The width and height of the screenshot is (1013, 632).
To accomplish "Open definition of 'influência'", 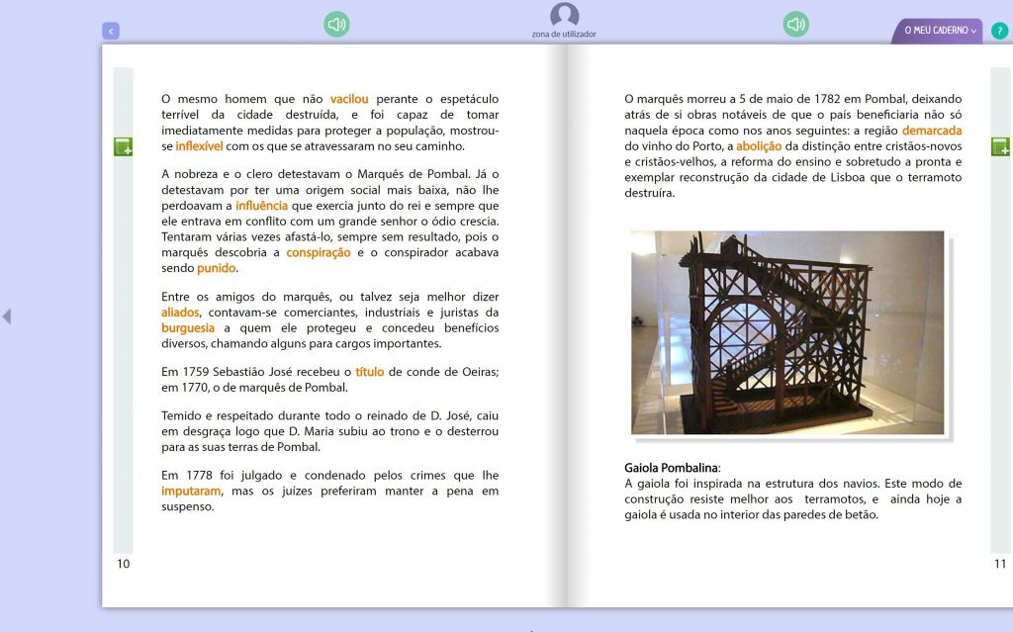I will (x=261, y=206).
